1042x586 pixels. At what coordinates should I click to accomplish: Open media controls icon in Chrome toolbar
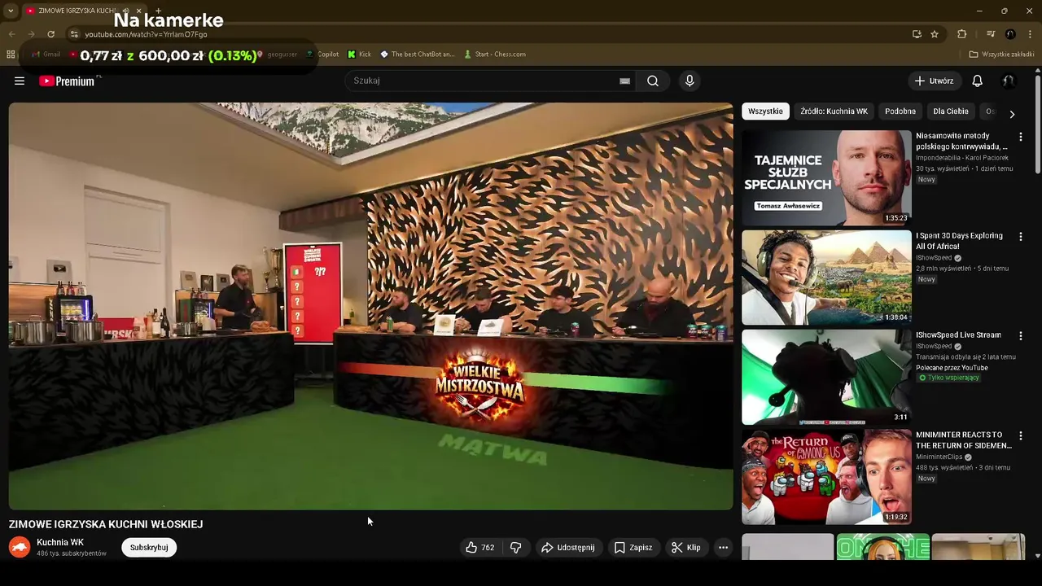coord(991,34)
